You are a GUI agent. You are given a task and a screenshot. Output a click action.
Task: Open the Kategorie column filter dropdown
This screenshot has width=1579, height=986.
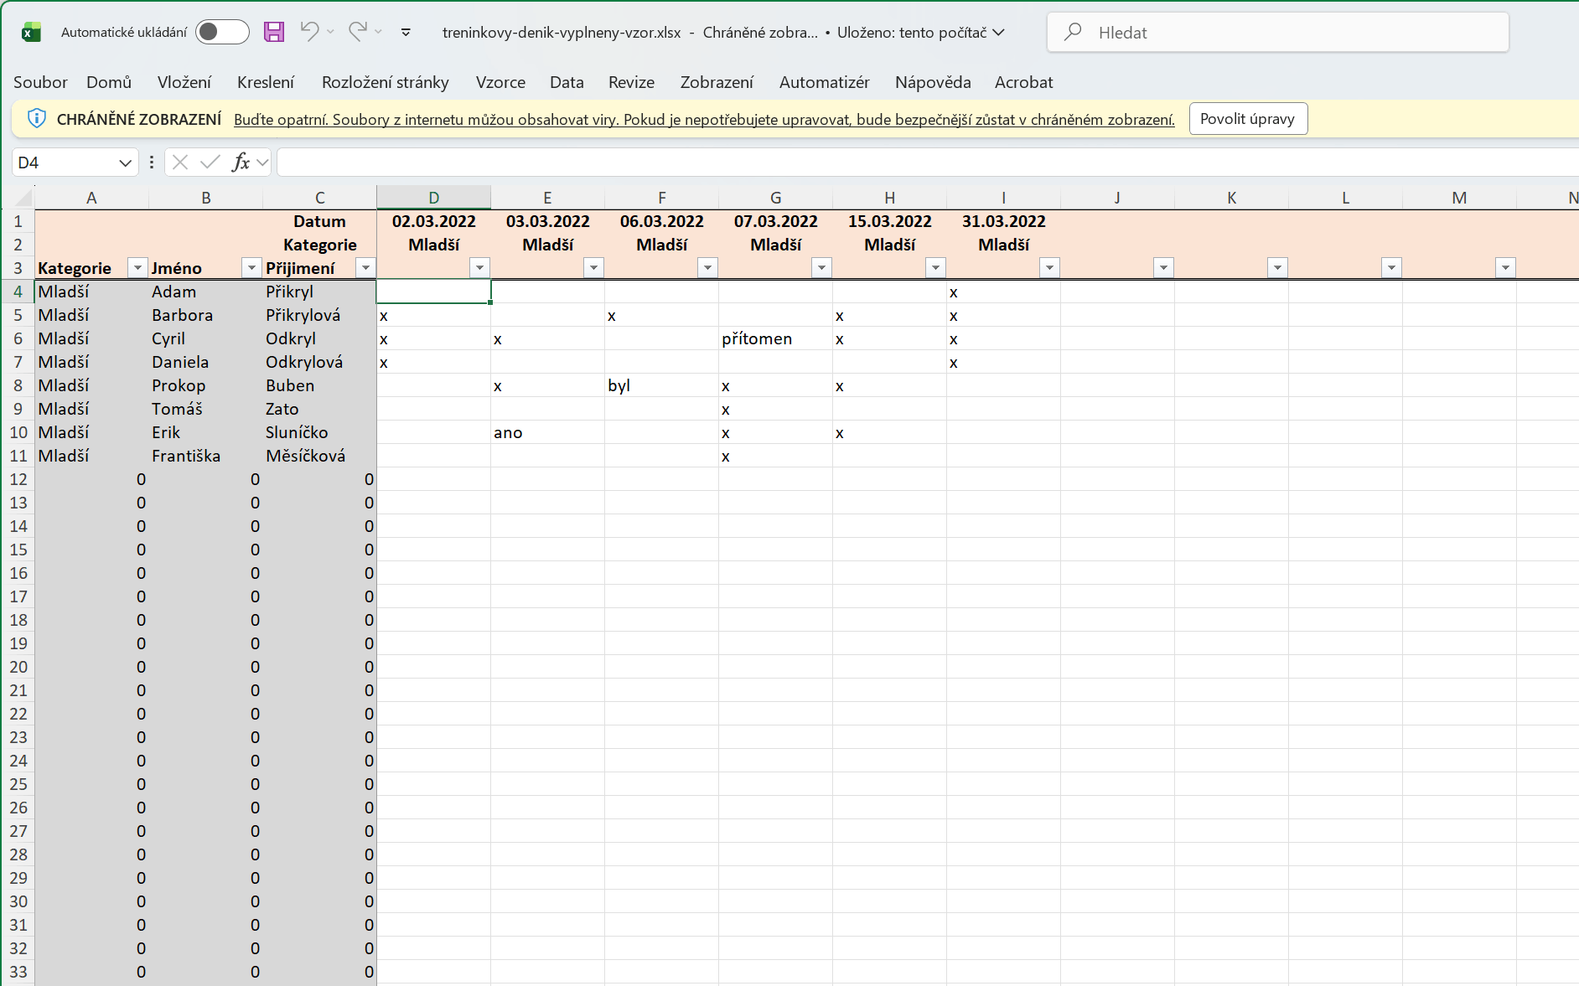click(x=137, y=268)
